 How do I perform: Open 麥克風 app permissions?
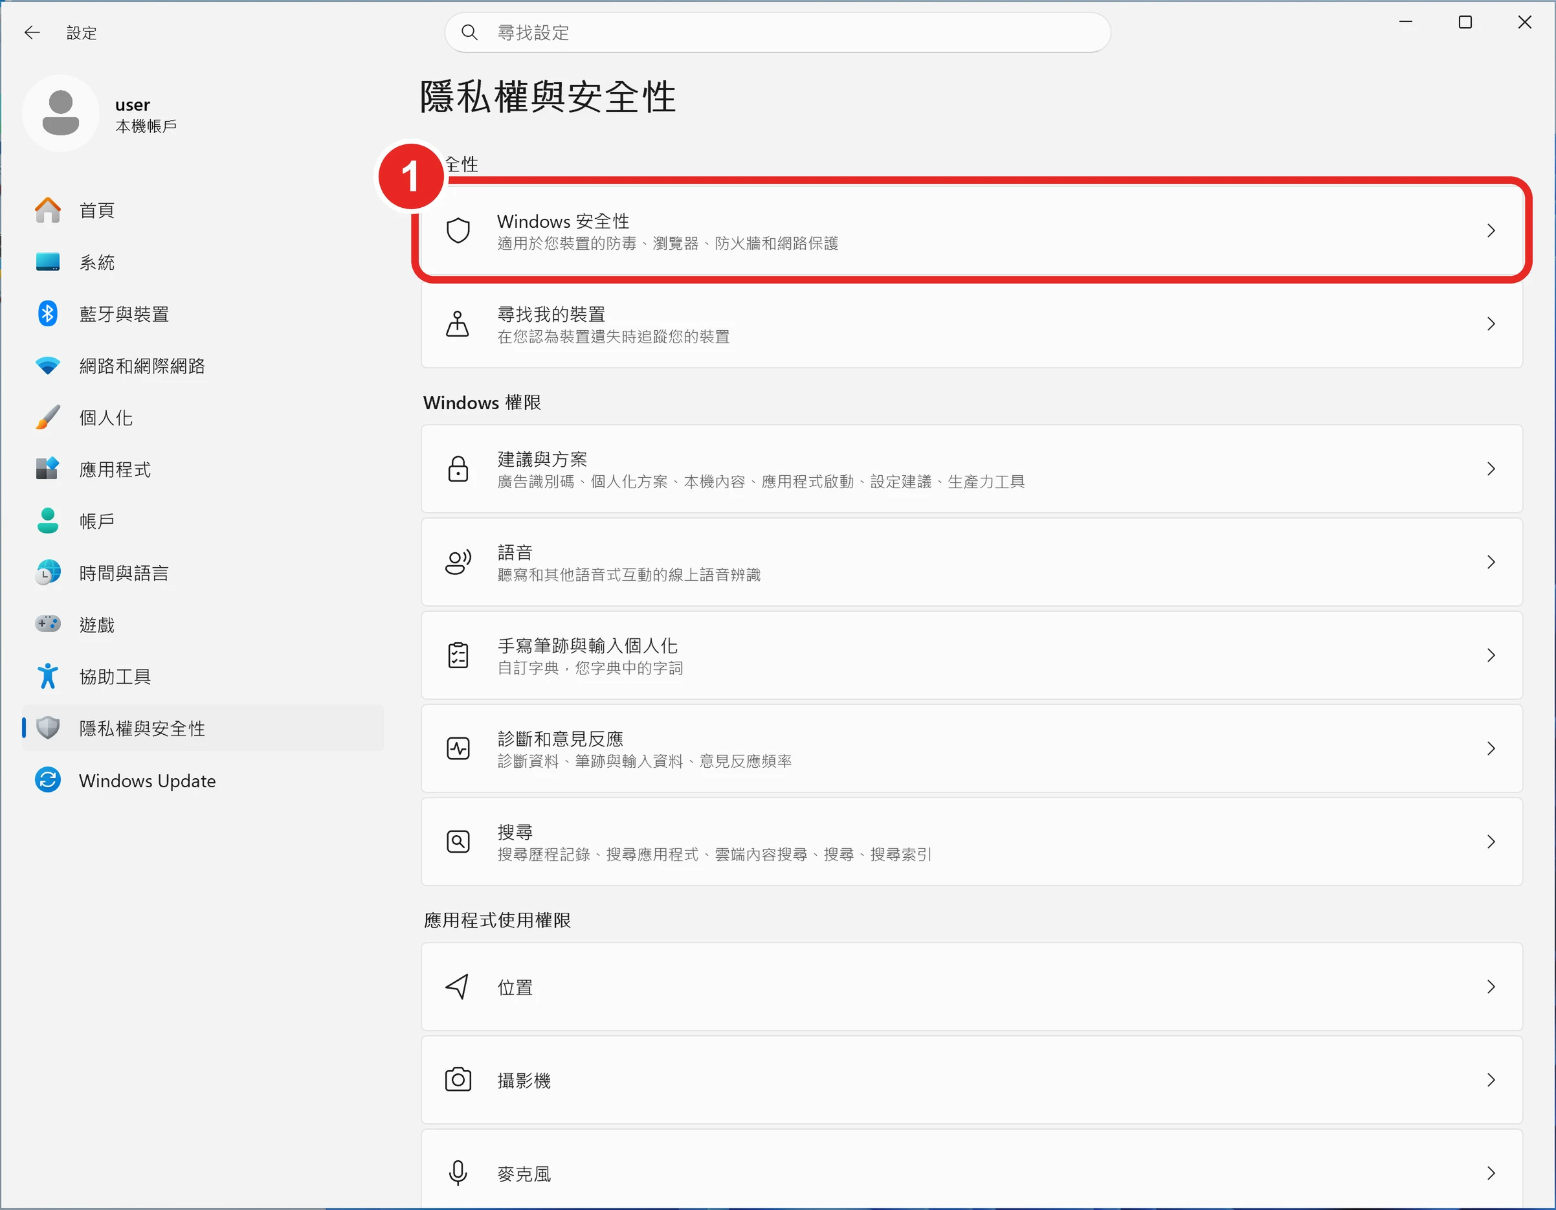coord(972,1170)
